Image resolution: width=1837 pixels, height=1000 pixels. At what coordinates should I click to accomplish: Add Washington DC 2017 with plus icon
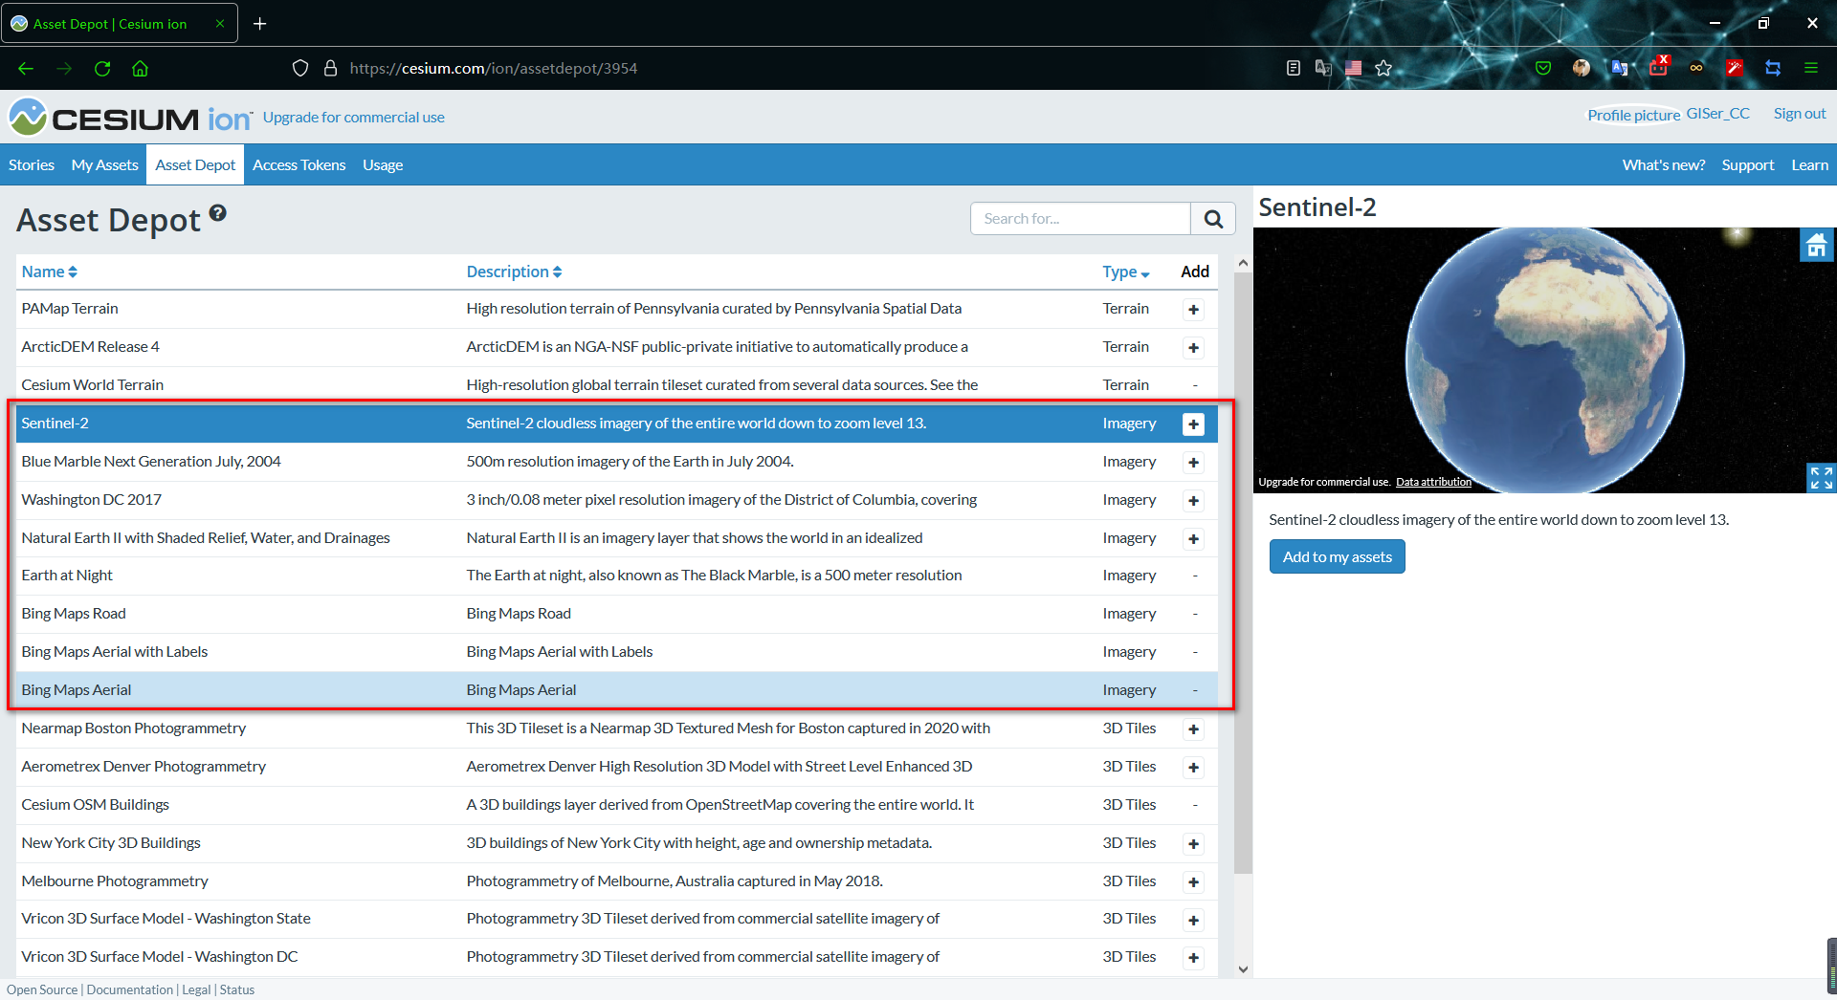pyautogui.click(x=1193, y=501)
